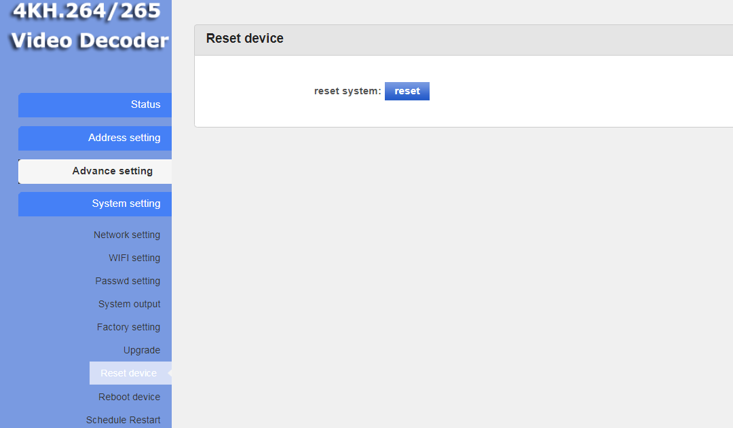Image resolution: width=733 pixels, height=428 pixels.
Task: Click the Video Decoder logo text
Action: [89, 41]
